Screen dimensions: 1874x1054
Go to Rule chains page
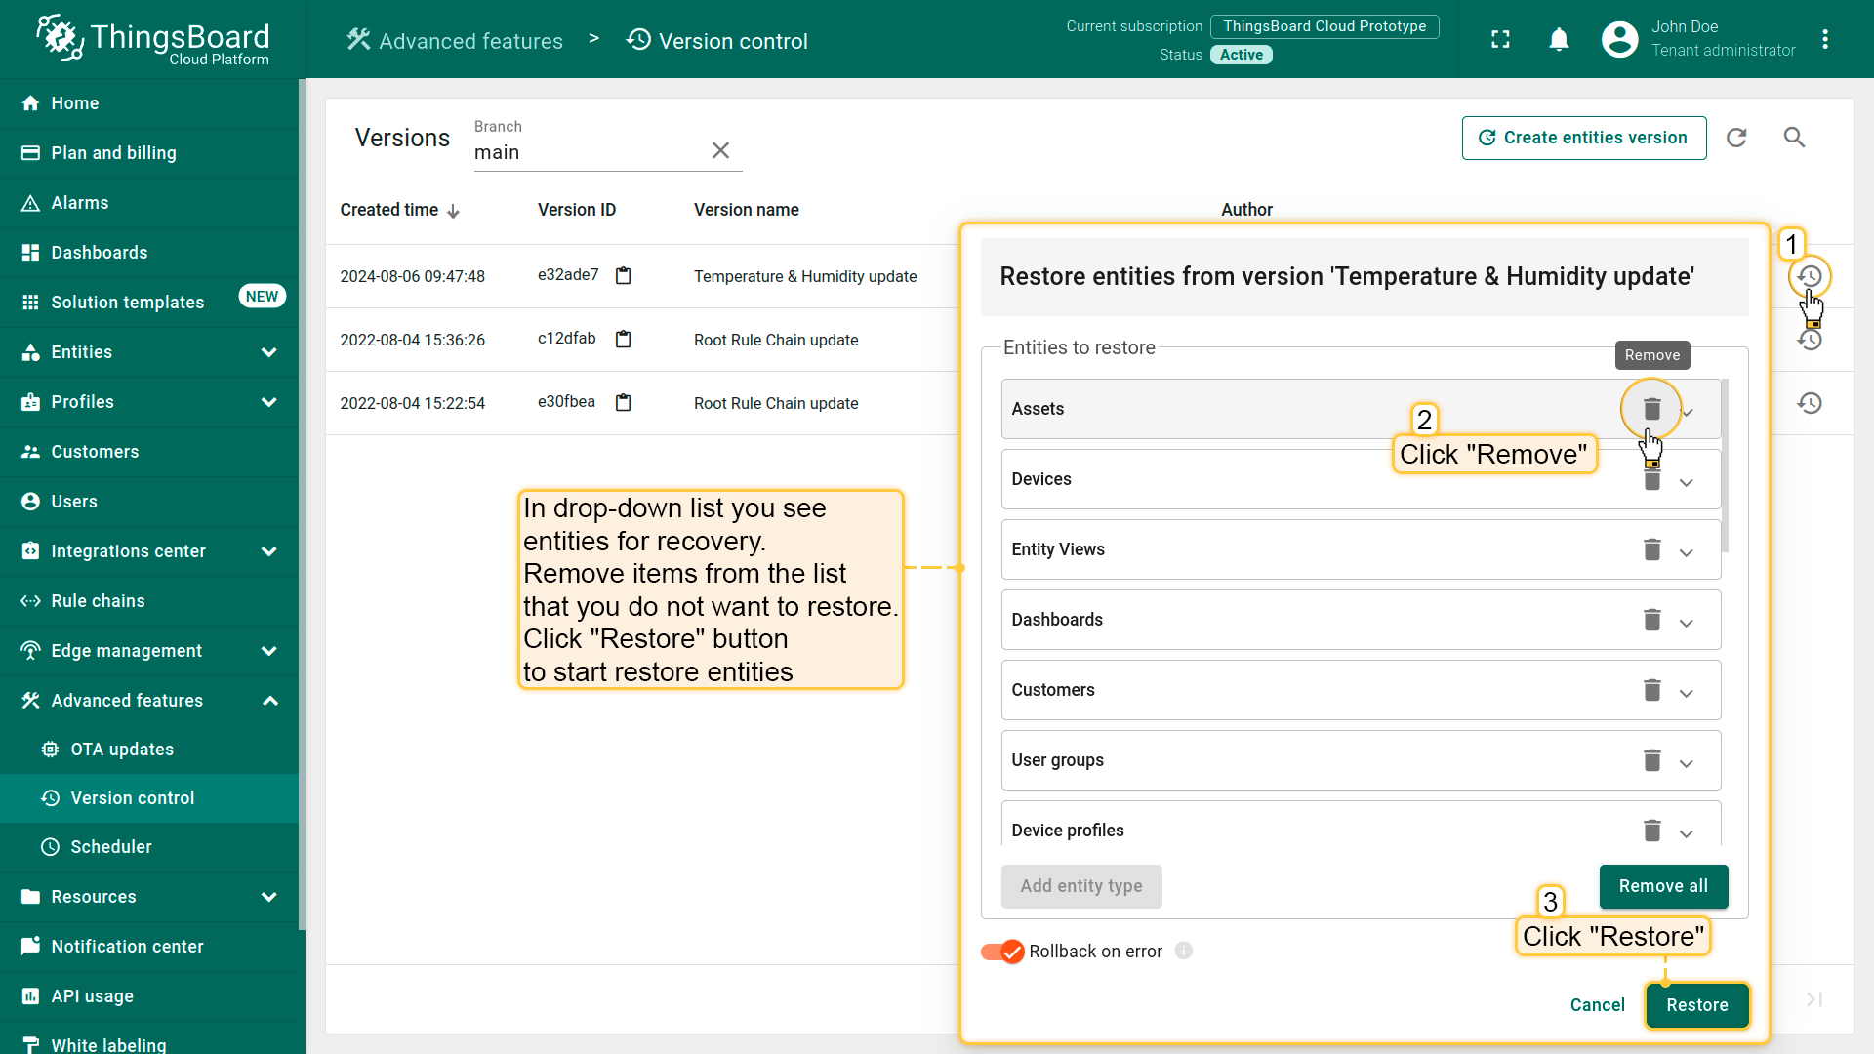98,601
